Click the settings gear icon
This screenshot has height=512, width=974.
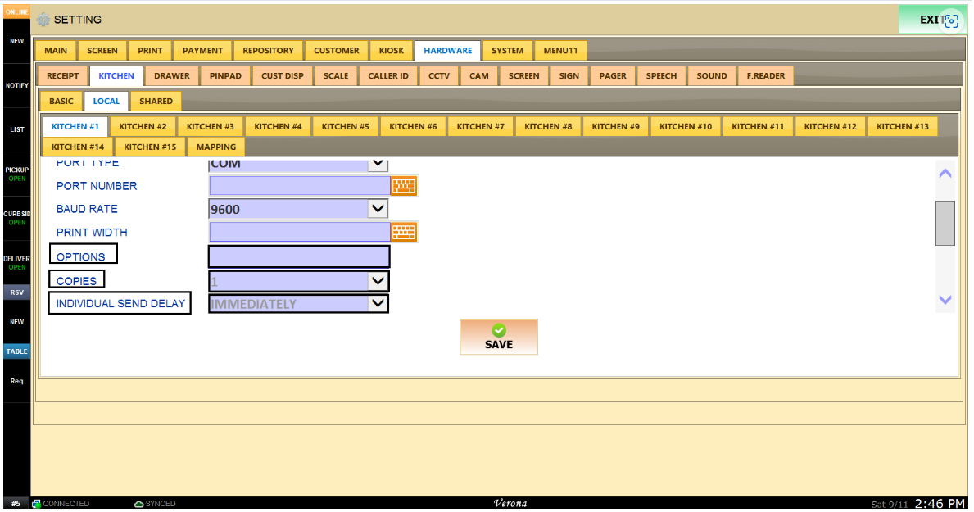coord(43,20)
